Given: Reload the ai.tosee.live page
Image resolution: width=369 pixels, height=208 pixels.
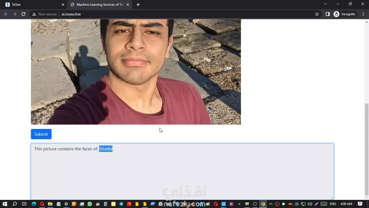Looking at the screenshot, I should click(x=23, y=14).
